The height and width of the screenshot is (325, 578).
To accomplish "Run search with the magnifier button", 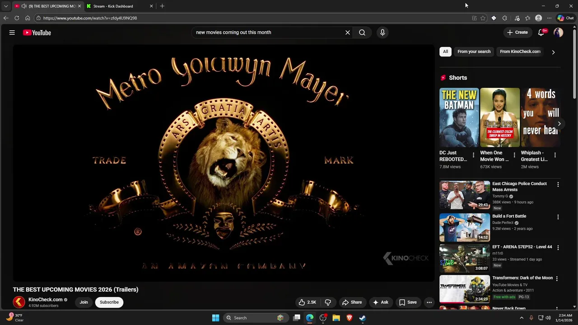I will 362,32.
